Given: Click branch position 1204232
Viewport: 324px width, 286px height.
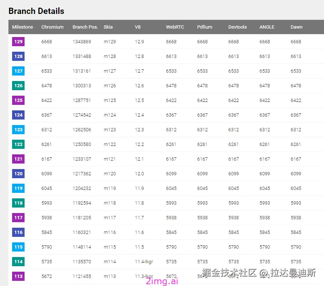Looking at the screenshot, I should (x=82, y=188).
